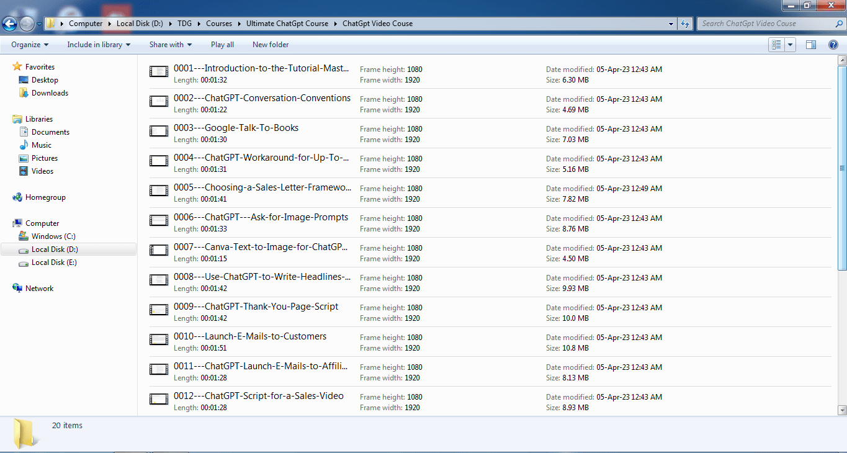Image resolution: width=847 pixels, height=453 pixels.
Task: Click video icon of 0007 Canva-Text-to-Image file
Action: (159, 250)
